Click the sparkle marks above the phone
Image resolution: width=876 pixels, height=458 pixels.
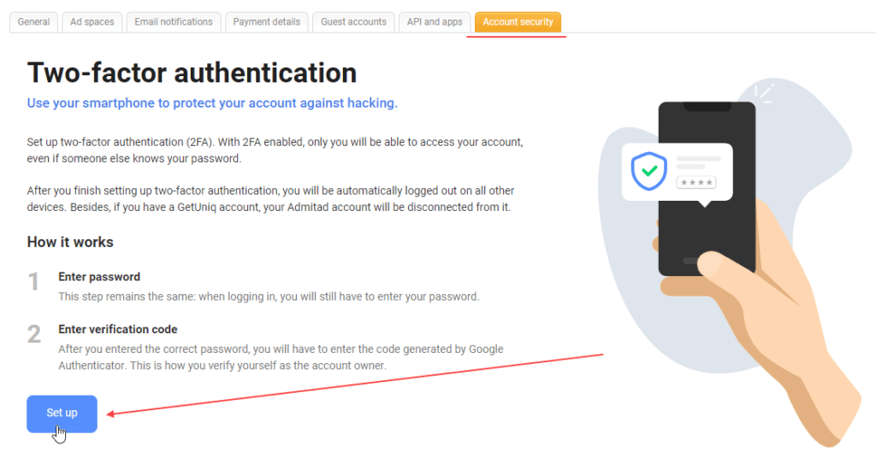tap(764, 93)
